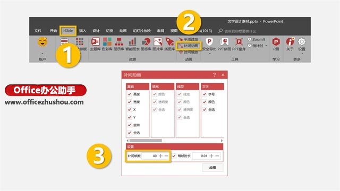
Task: Toggle 颜色 in the 文字 column
Action: 204,102
